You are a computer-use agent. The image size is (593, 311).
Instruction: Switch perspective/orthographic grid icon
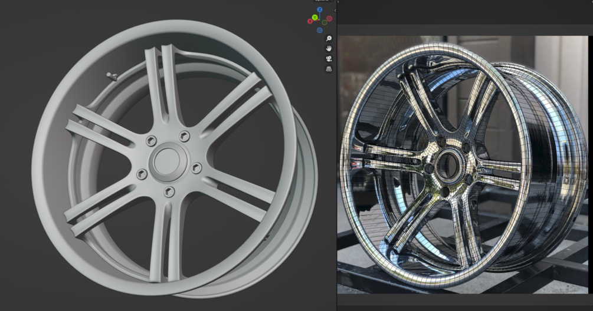[329, 69]
